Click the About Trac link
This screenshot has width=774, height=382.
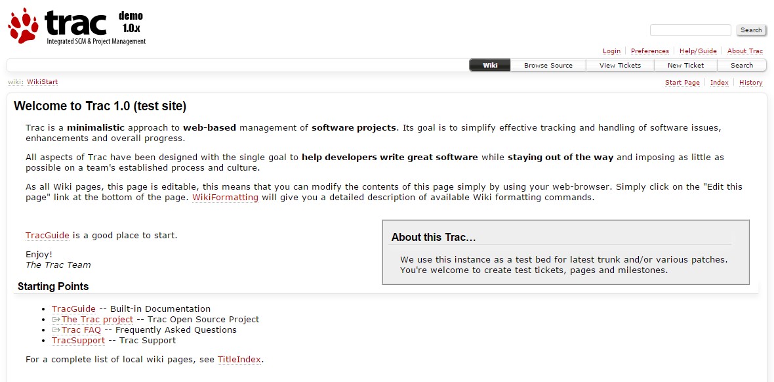(x=745, y=51)
